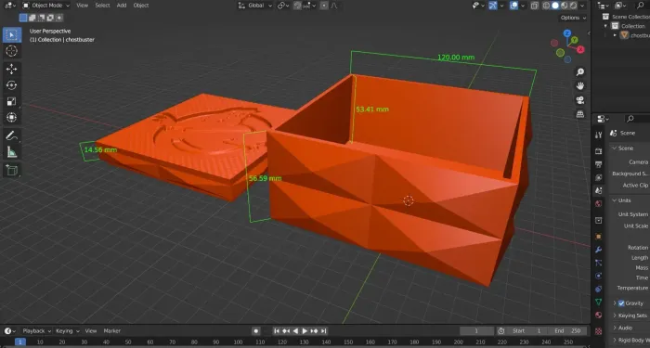650x348 pixels.
Task: Open Global transform orientation dropdown
Action: click(x=255, y=6)
